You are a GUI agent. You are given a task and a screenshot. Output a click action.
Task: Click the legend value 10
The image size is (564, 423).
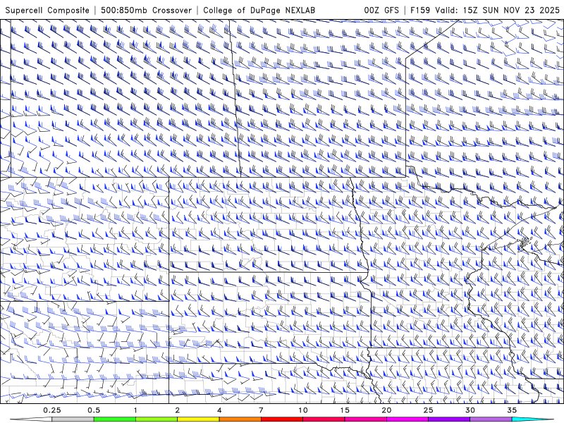click(x=303, y=410)
